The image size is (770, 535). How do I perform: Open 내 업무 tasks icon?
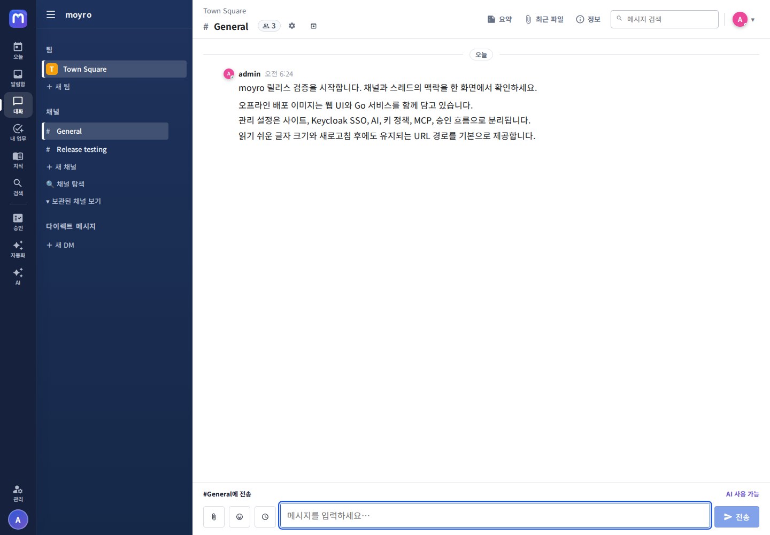(x=18, y=132)
